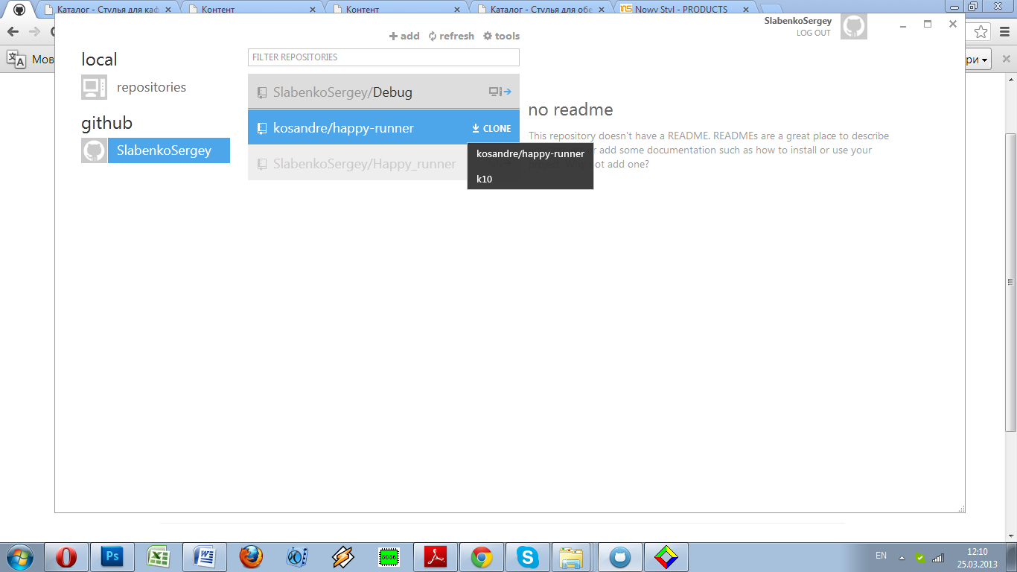Open the taskbar clock and date
Viewport: 1017px width, 572px height.
click(977, 557)
